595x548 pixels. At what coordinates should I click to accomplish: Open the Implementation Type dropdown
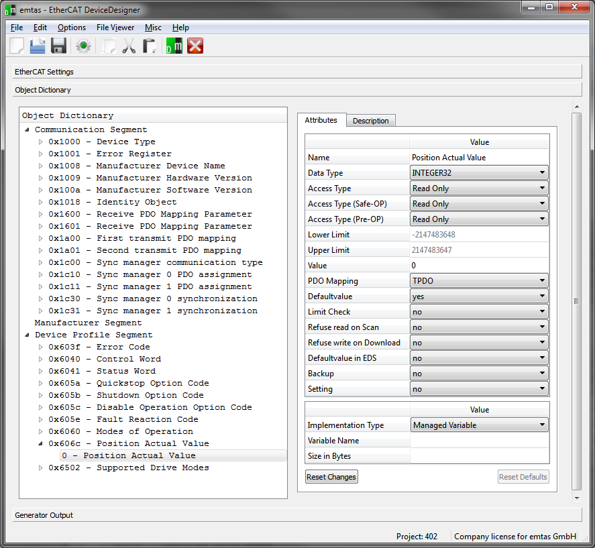click(543, 425)
